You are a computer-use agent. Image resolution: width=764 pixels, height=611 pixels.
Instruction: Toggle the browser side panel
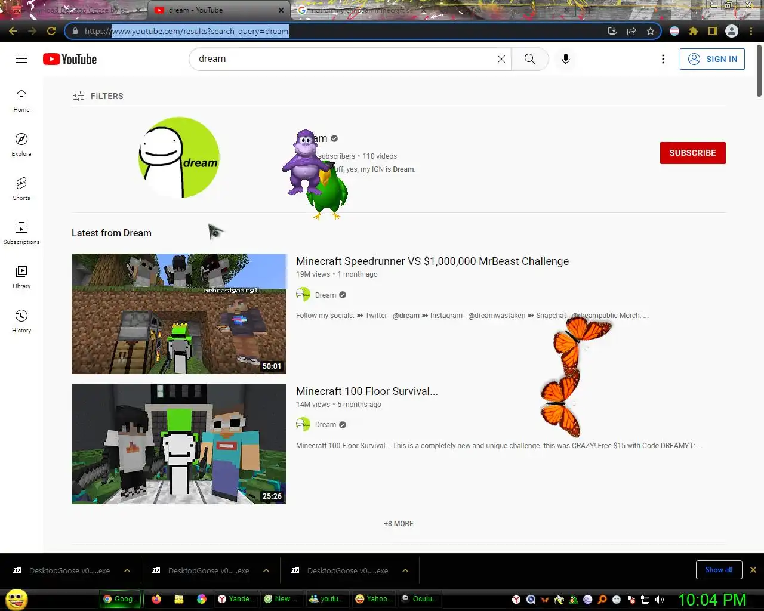tap(713, 31)
